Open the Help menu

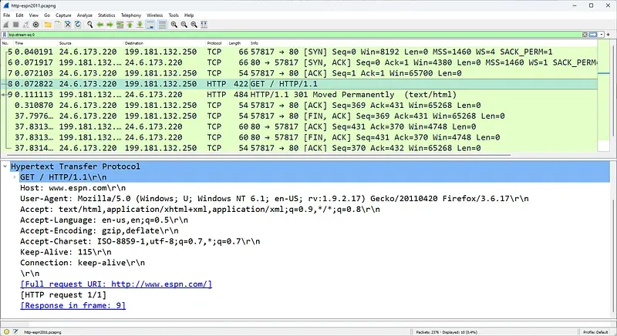coord(189,15)
